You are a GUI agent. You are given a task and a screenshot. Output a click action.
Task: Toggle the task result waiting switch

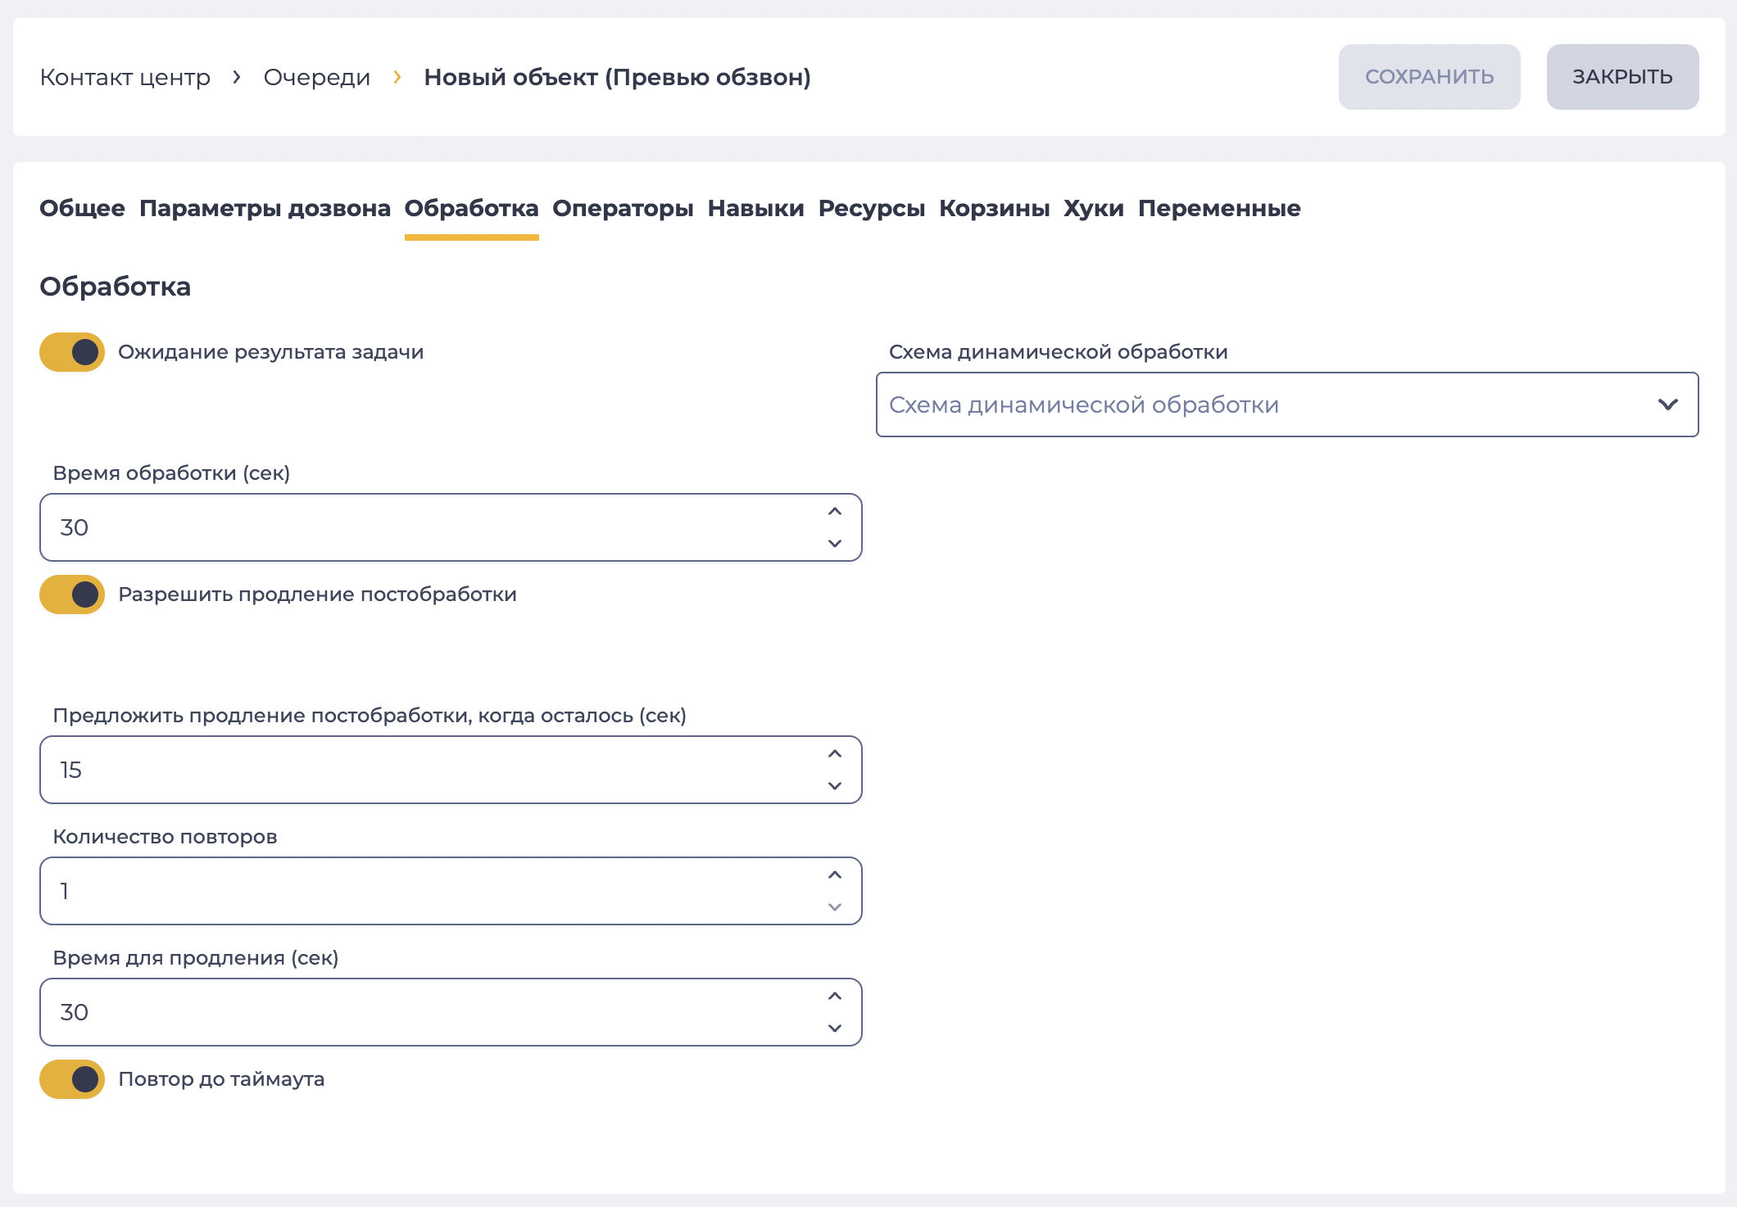coord(72,352)
